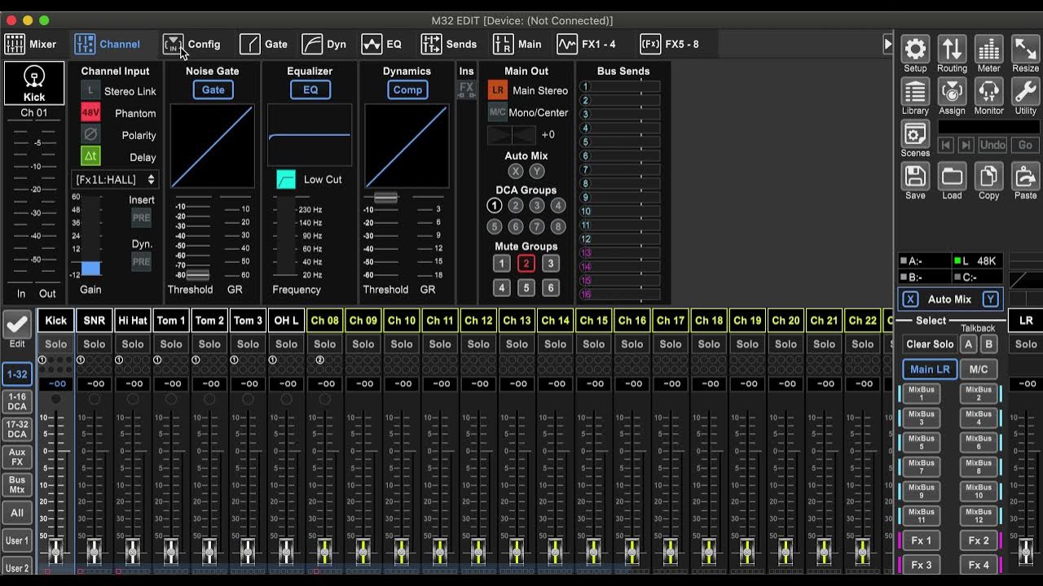Click the Kick channel icon thumbnail
The height and width of the screenshot is (586, 1043).
pyautogui.click(x=34, y=83)
